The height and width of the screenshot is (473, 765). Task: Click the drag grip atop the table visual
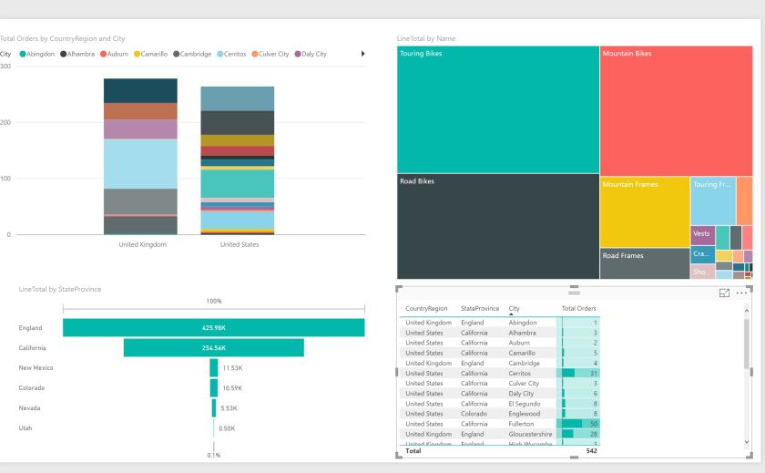click(x=574, y=292)
